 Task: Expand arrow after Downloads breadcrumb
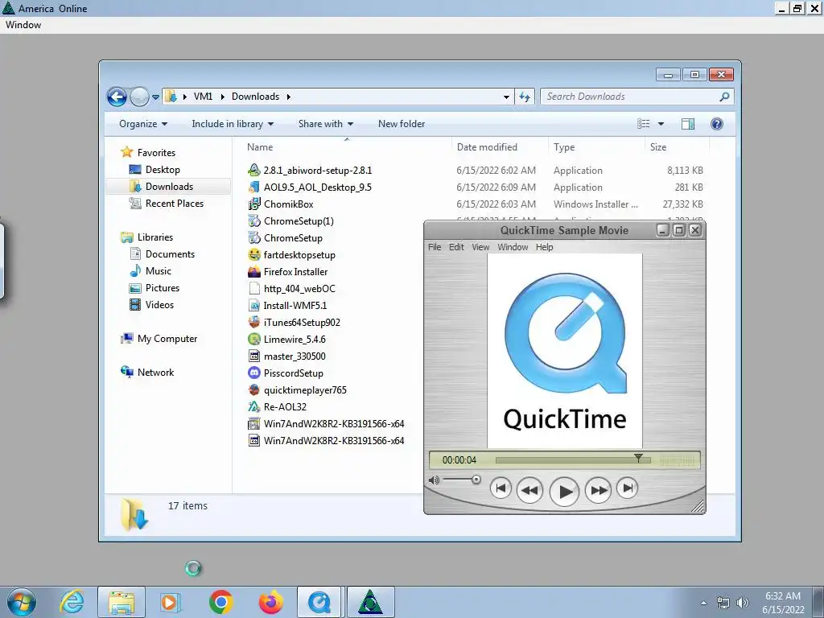pos(289,97)
